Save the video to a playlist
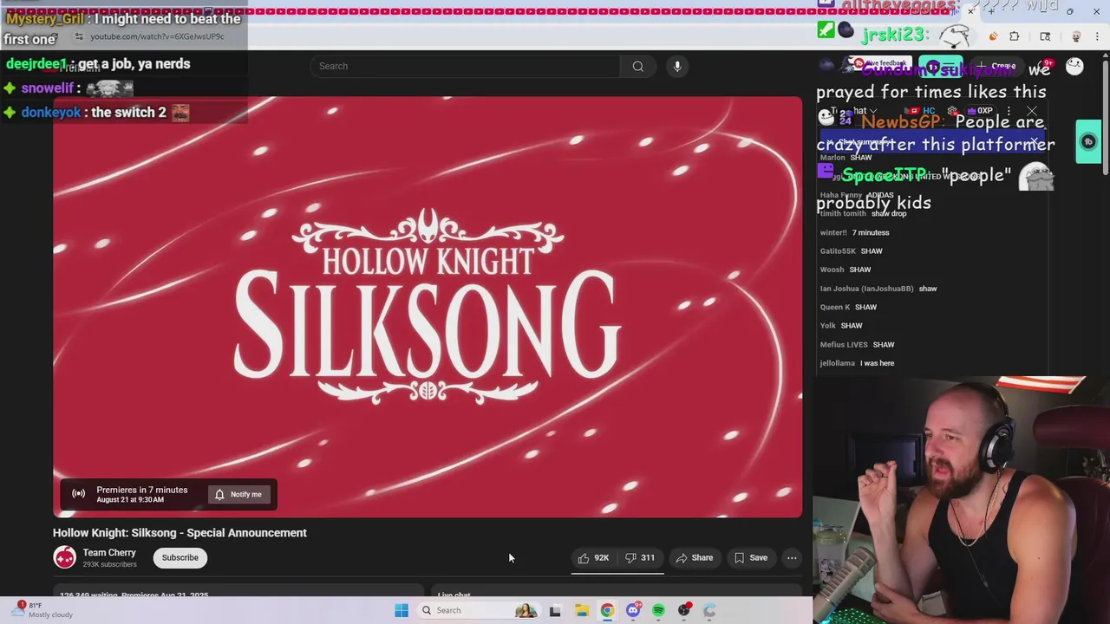The image size is (1110, 624). pos(751,558)
